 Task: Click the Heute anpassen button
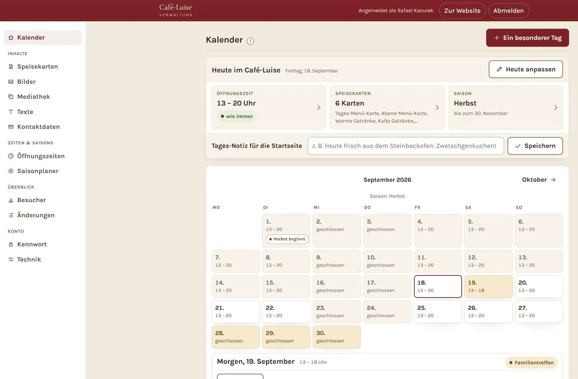point(526,69)
